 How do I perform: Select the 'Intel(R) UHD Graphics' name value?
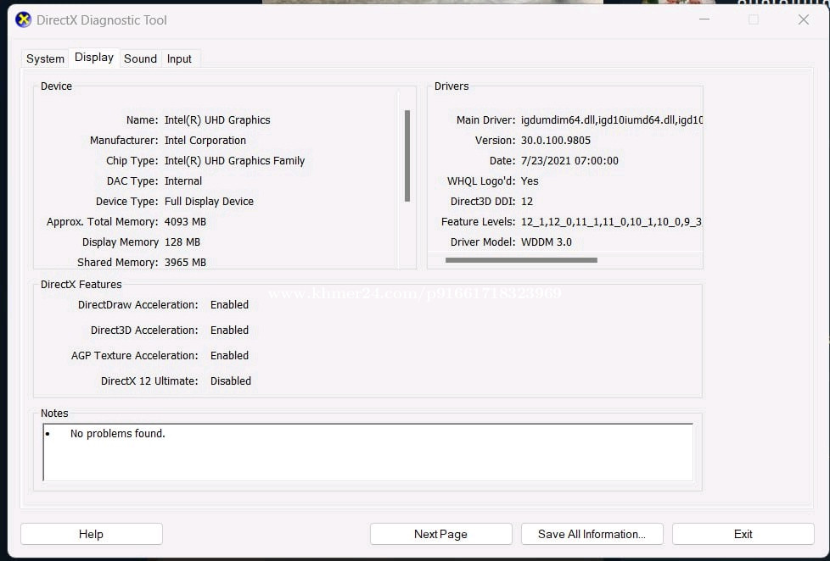coord(217,120)
